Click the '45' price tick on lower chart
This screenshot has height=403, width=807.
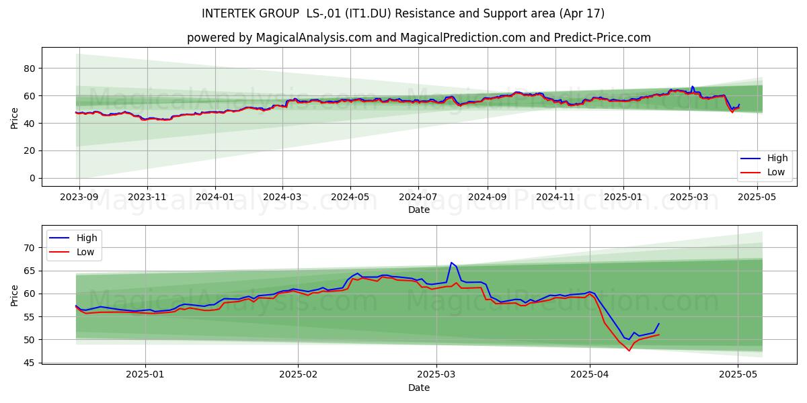point(30,363)
